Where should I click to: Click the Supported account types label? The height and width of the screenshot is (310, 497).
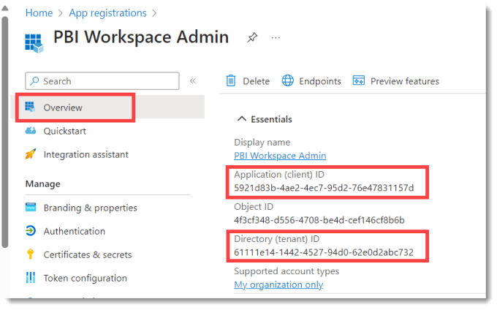287,271
